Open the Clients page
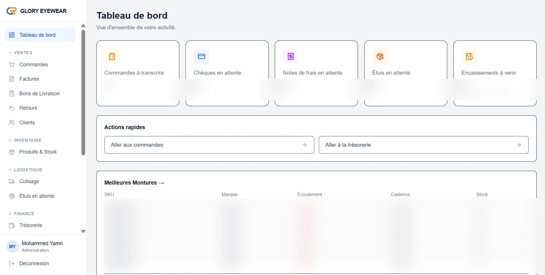545x275 pixels. click(40, 123)
